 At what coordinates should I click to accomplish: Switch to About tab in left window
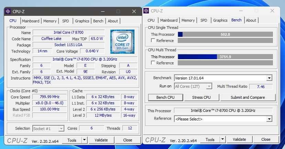pyautogui.click(x=113, y=21)
